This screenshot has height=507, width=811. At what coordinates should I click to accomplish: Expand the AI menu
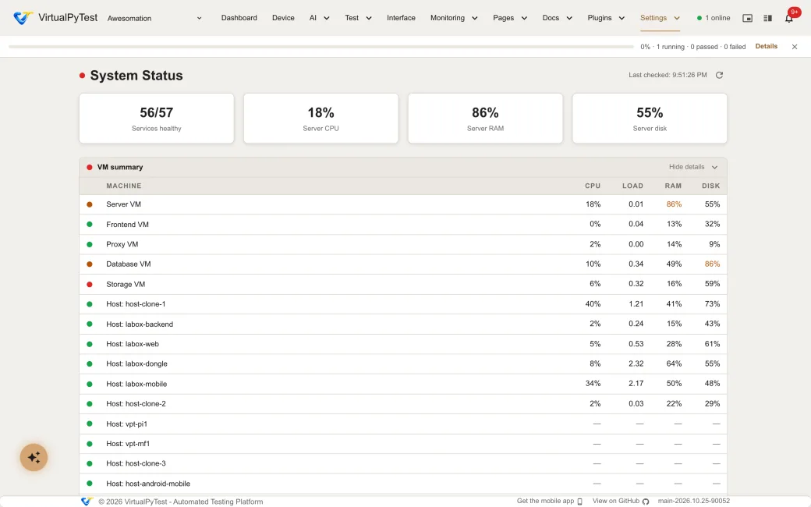tap(319, 18)
